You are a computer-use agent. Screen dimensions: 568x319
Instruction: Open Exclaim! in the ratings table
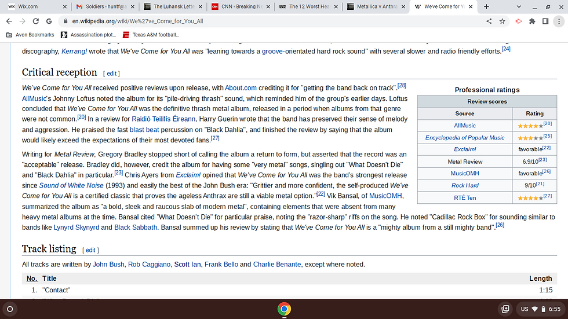465,149
